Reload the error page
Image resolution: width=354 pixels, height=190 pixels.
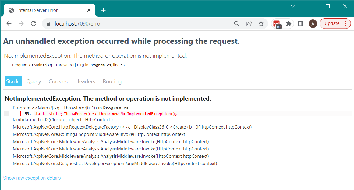[x=34, y=23]
